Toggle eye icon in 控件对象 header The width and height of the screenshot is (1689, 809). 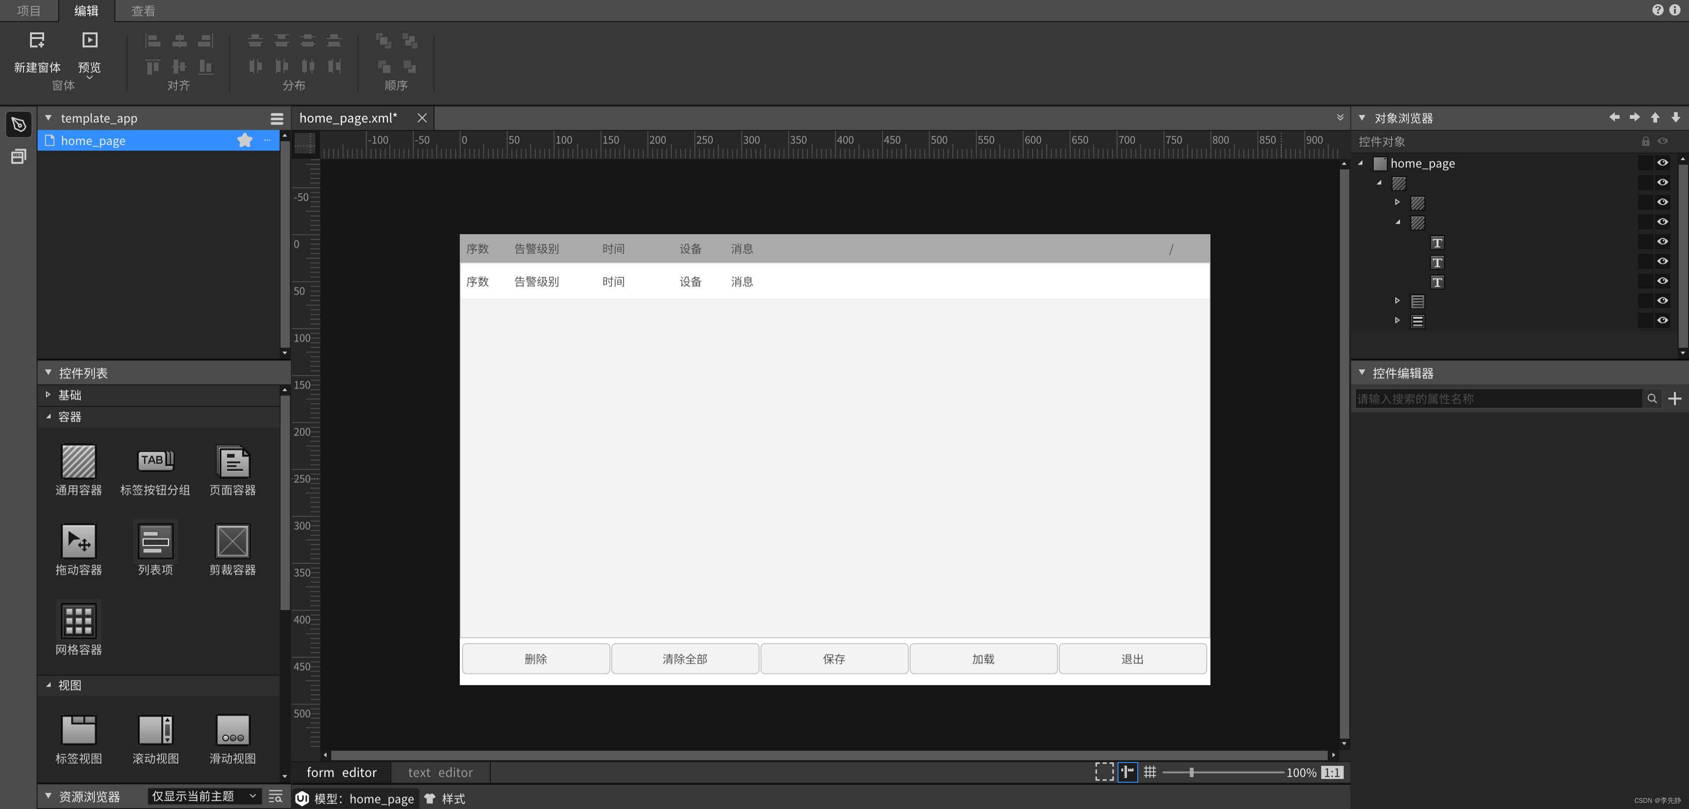pos(1662,141)
